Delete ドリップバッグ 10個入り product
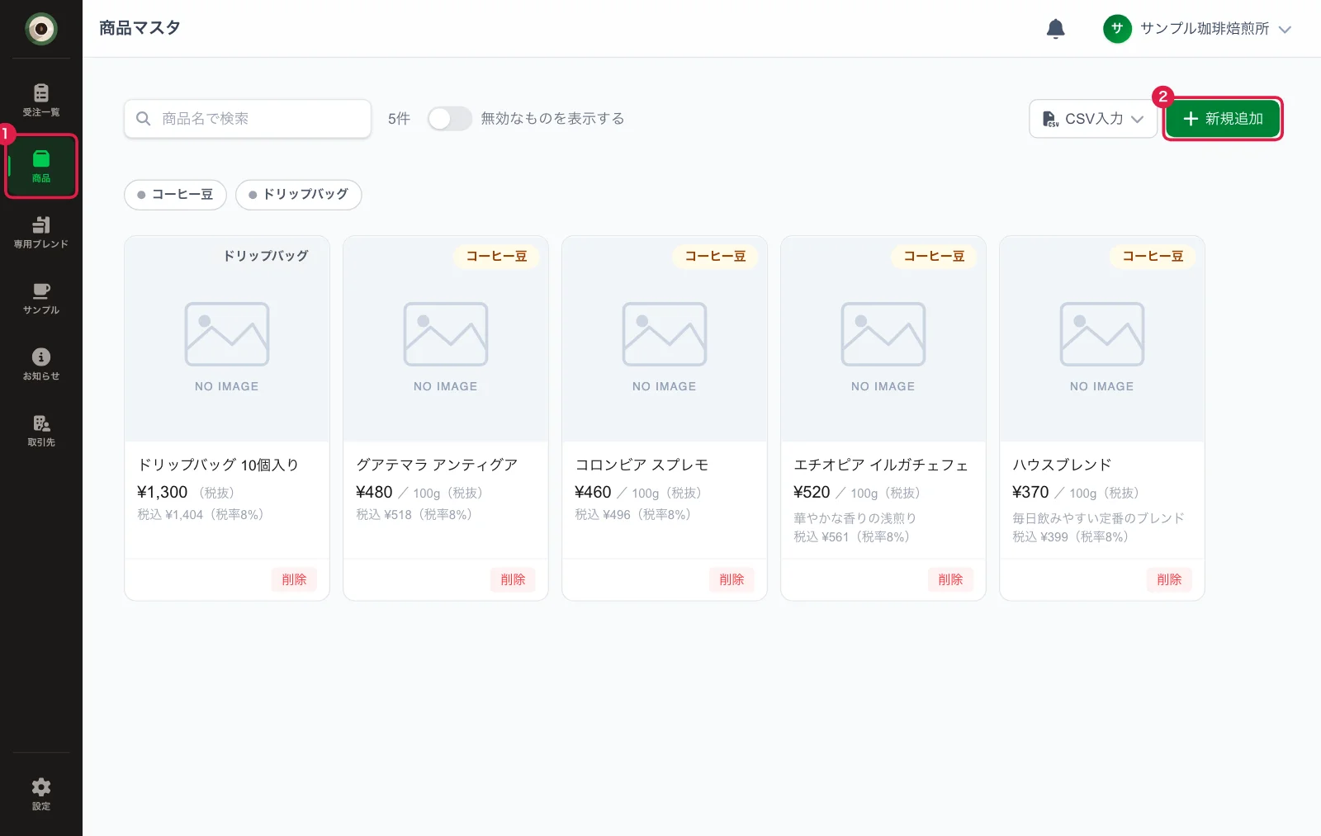This screenshot has height=836, width=1321. click(294, 579)
